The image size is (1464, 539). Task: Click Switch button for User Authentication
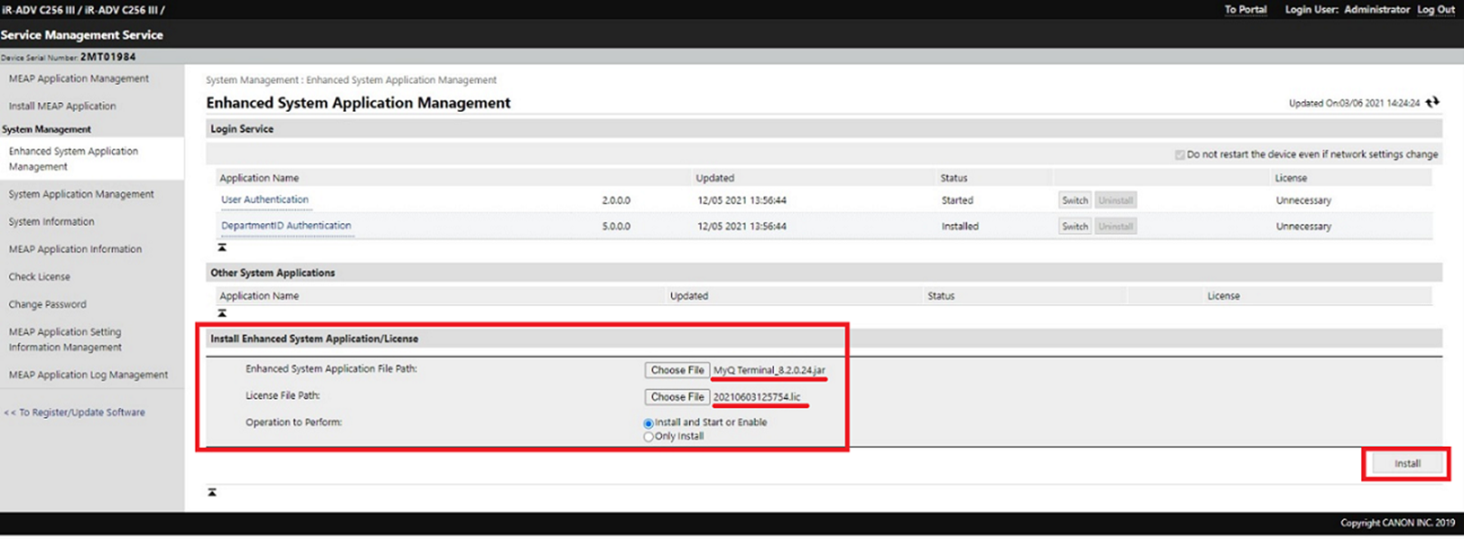point(1074,200)
